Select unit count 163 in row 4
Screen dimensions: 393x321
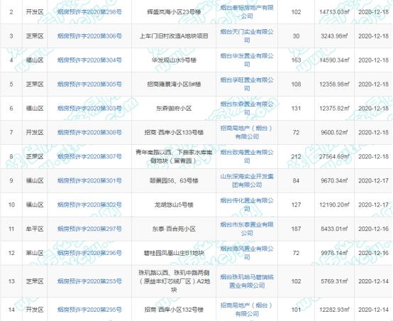pos(296,60)
